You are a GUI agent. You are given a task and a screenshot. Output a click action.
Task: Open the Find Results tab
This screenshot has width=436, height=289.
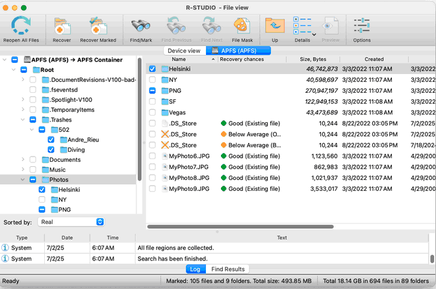coord(227,270)
